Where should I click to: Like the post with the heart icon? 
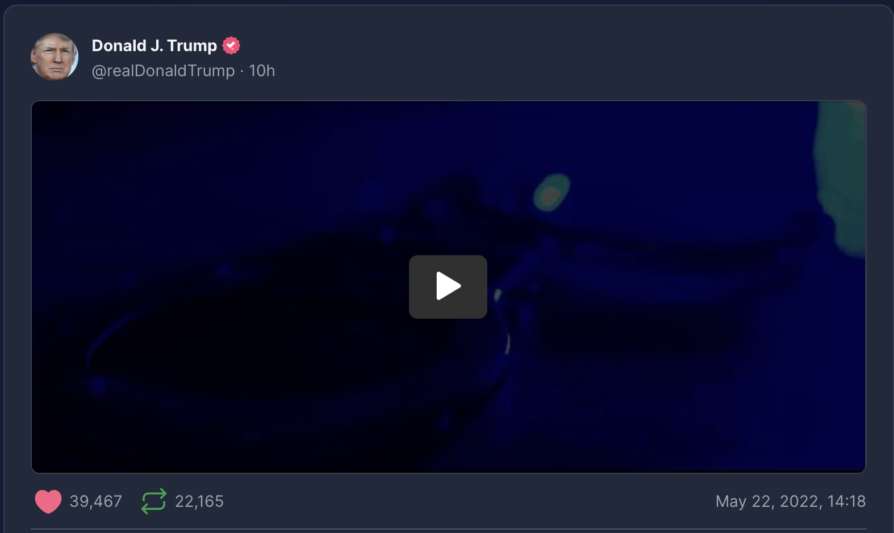[48, 501]
